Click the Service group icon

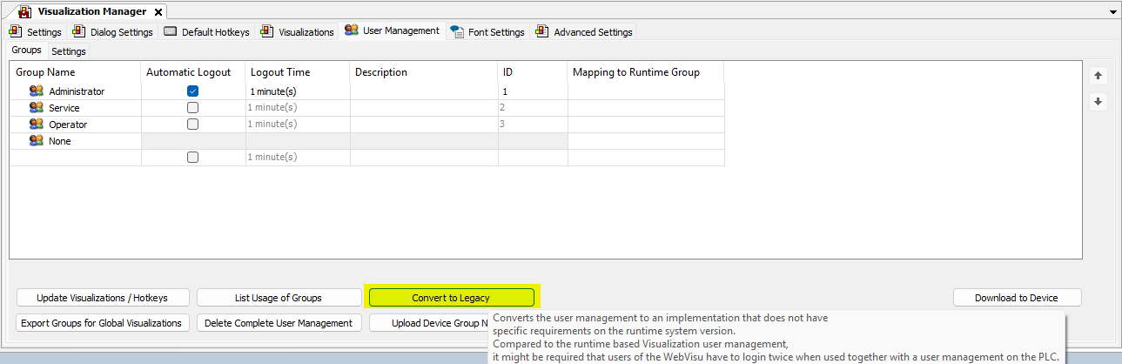(x=36, y=108)
